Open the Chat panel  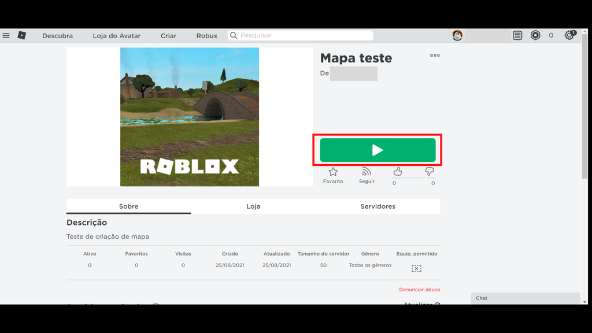[x=525, y=298]
